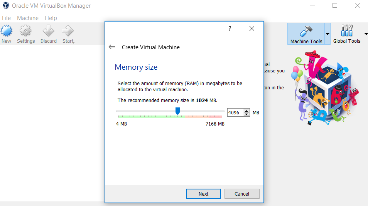This screenshot has width=368, height=206.
Task: Expand the Start button dropdown arrow
Action: (74, 42)
